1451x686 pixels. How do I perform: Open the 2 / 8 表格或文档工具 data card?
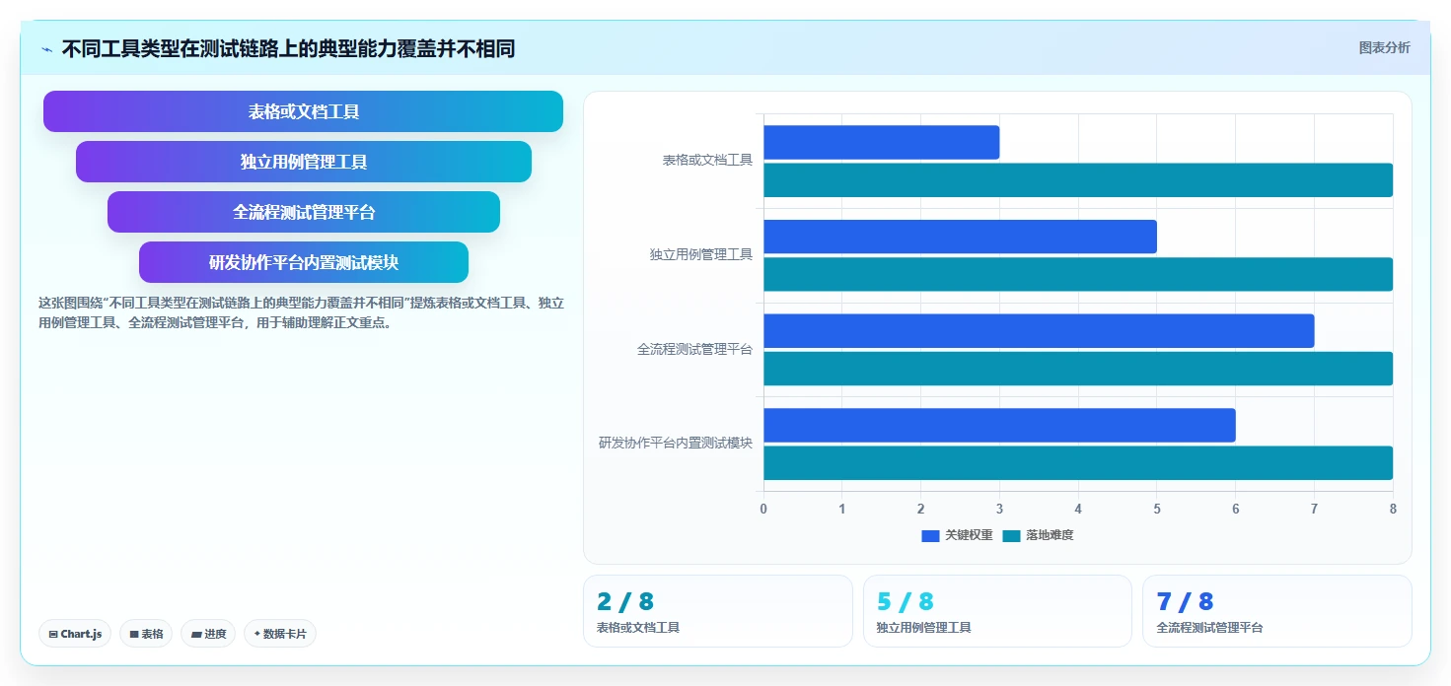click(x=718, y=611)
